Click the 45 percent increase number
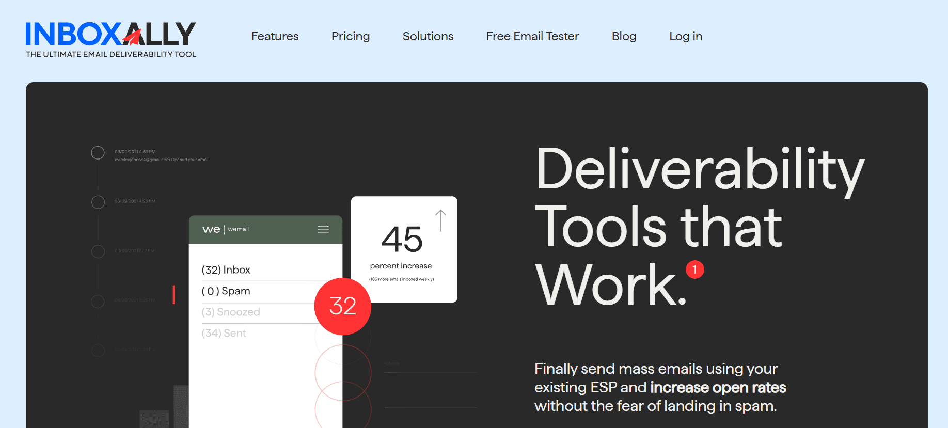The height and width of the screenshot is (428, 948). 402,240
